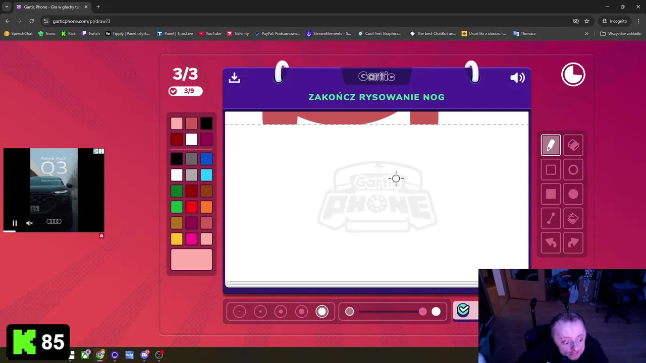This screenshot has width=646, height=363.
Task: Click the garticphone.com address bar
Action: 303,21
